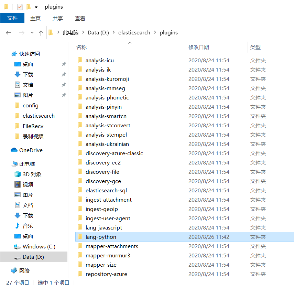
Task: Select the Windows (C:) drive
Action: pos(39,246)
